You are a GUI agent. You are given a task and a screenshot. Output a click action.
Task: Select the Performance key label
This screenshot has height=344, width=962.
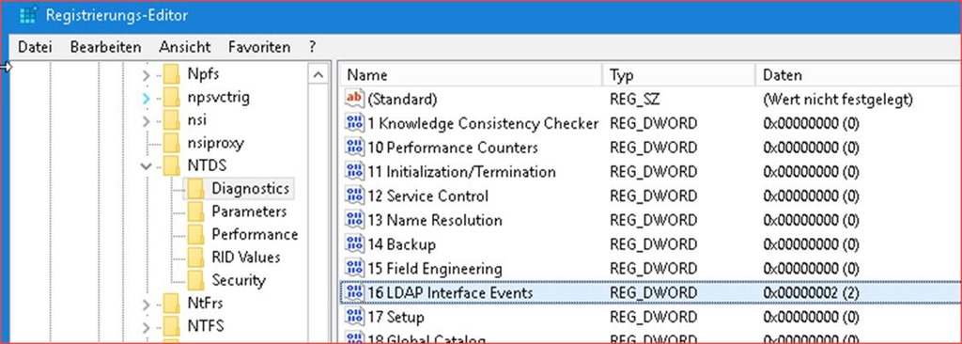click(x=255, y=235)
